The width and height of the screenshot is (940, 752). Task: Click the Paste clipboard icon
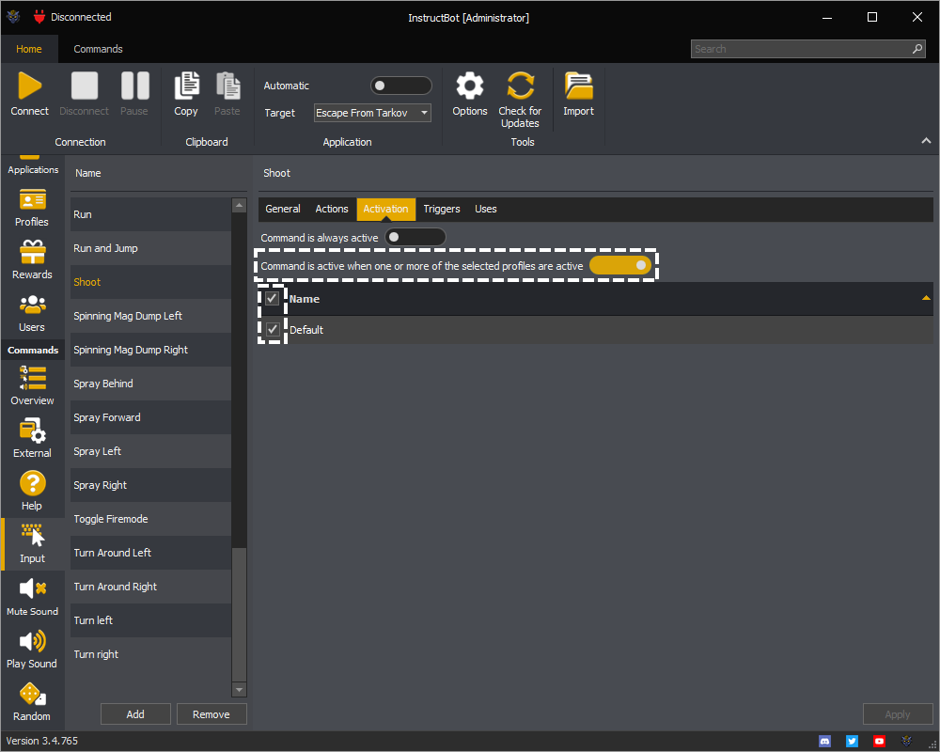(227, 86)
